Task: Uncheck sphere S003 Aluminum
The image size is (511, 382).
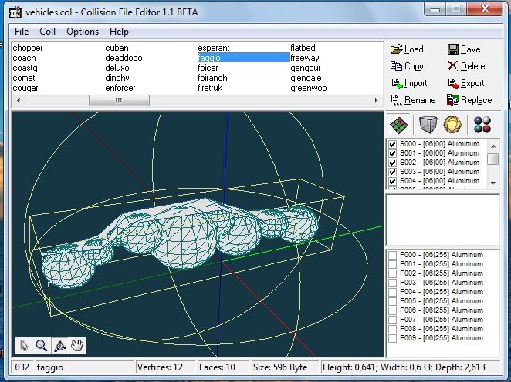Action: coord(392,172)
